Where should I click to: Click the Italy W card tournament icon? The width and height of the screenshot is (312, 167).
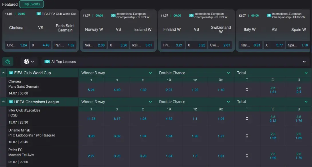[x=269, y=15]
